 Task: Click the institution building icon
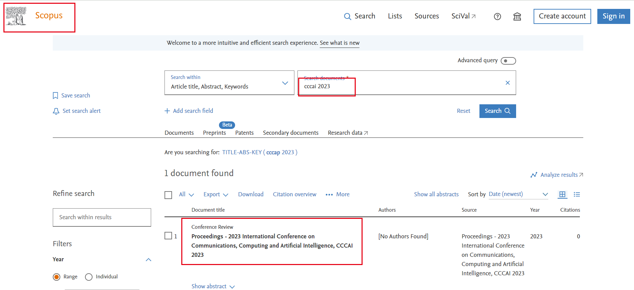point(517,16)
